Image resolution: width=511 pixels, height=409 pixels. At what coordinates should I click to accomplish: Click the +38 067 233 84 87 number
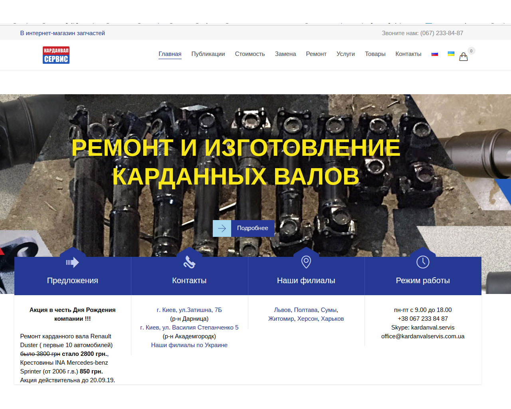point(423,319)
